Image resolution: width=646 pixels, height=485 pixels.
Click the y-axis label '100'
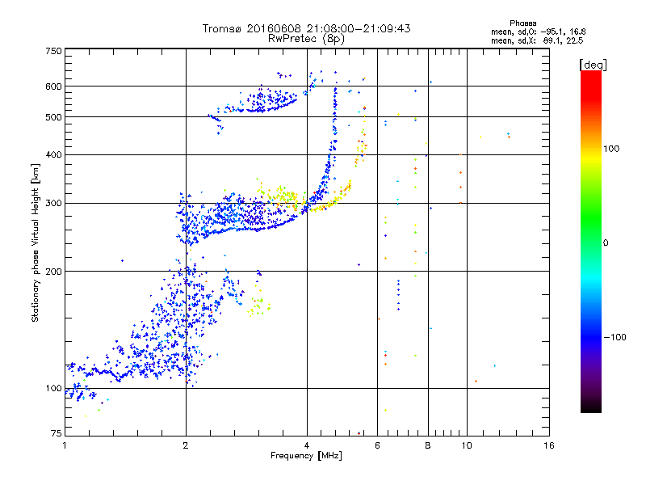click(x=53, y=389)
